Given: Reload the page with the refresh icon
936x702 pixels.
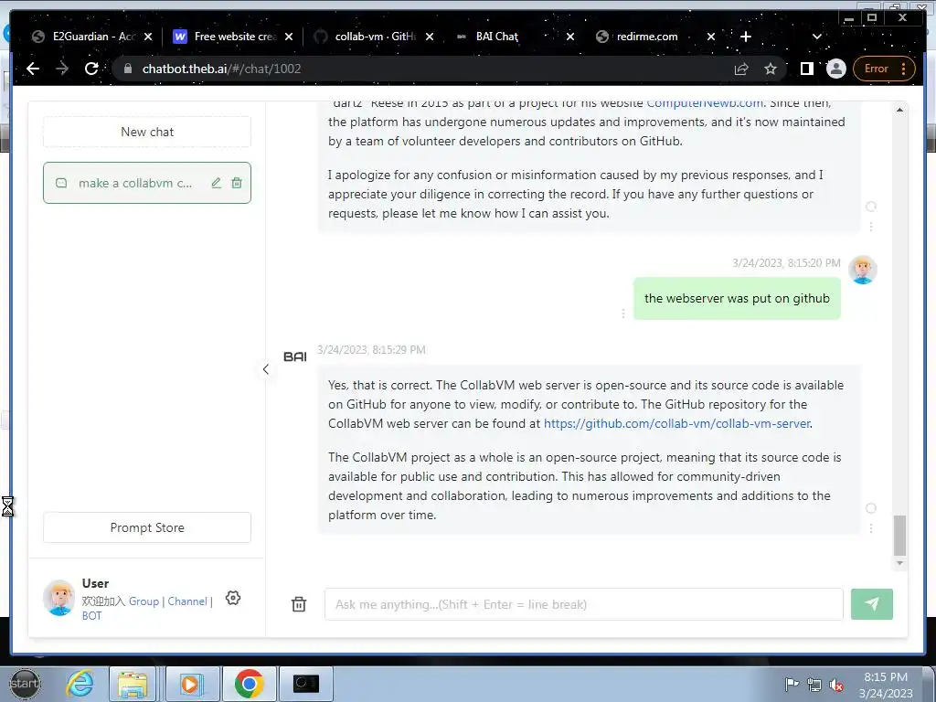Looking at the screenshot, I should [x=91, y=69].
